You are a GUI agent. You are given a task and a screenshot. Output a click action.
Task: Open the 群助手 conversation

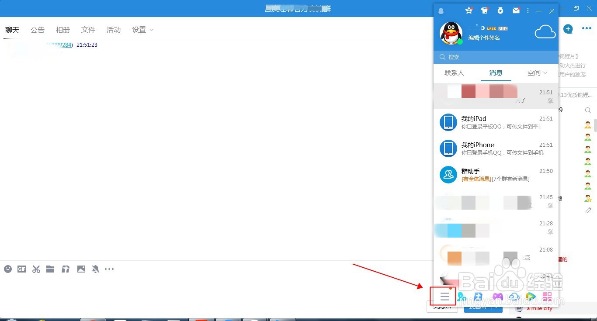click(x=496, y=175)
